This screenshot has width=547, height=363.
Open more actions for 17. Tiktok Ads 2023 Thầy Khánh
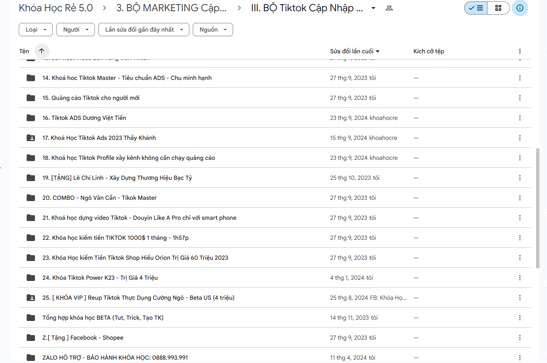[520, 138]
